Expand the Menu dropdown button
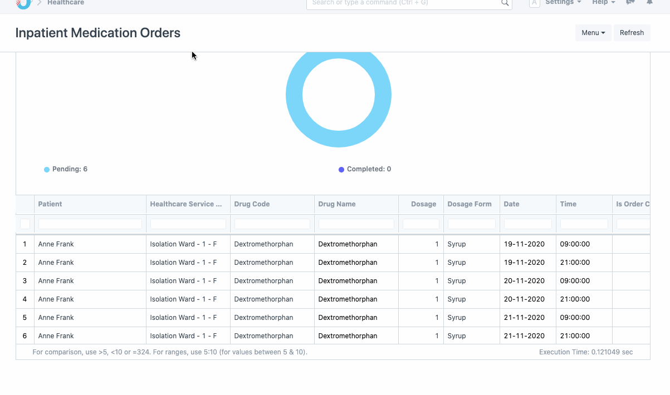 tap(593, 33)
